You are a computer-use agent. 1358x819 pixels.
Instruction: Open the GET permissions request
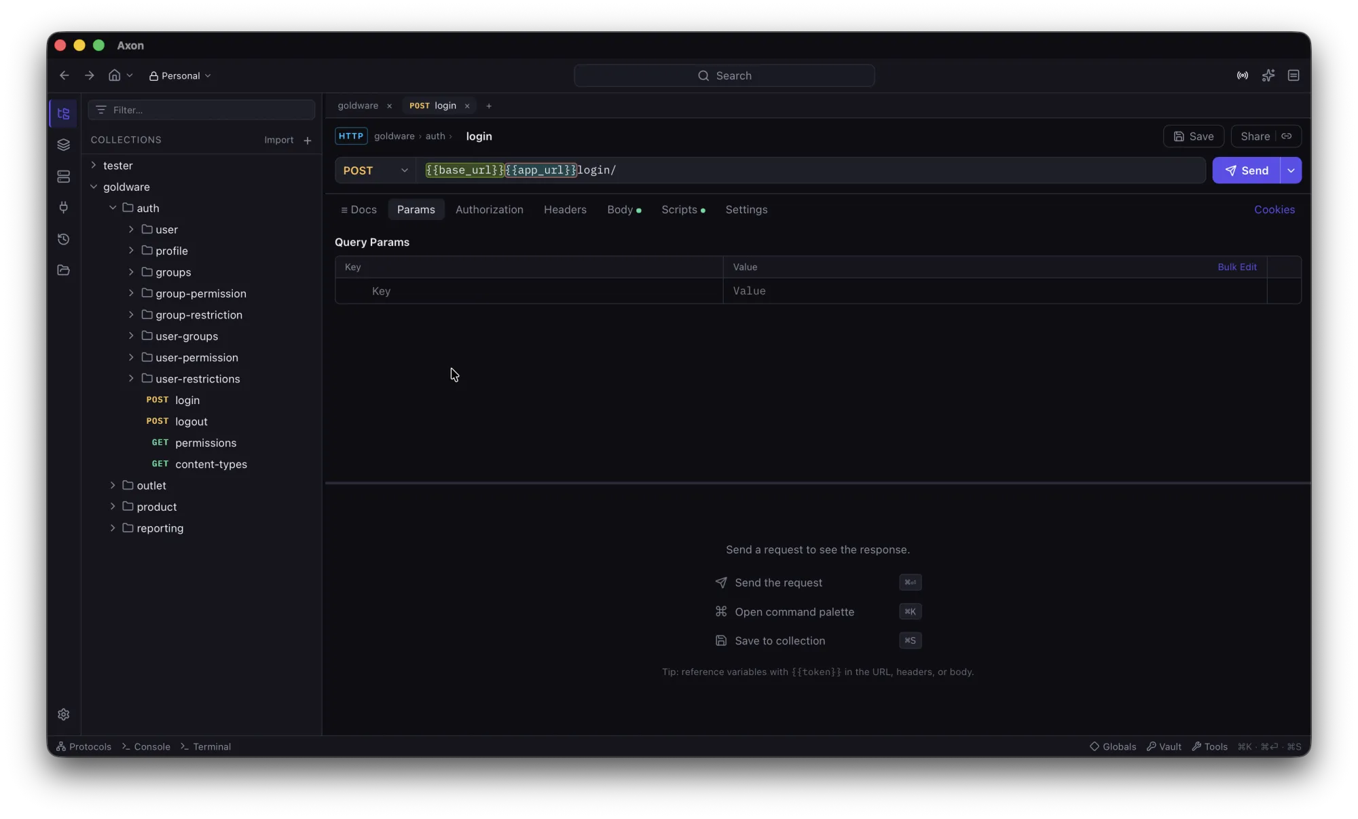point(194,443)
